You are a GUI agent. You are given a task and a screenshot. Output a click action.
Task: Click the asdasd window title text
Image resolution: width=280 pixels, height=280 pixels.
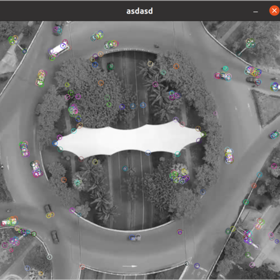pyautogui.click(x=139, y=11)
